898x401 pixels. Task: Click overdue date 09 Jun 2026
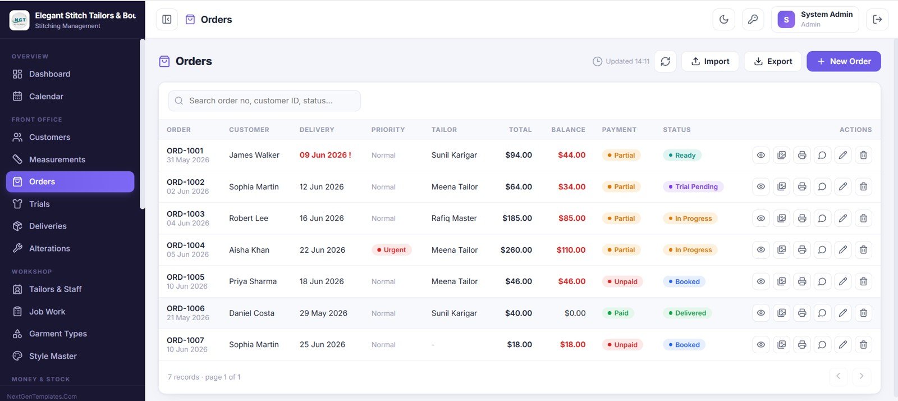click(326, 155)
